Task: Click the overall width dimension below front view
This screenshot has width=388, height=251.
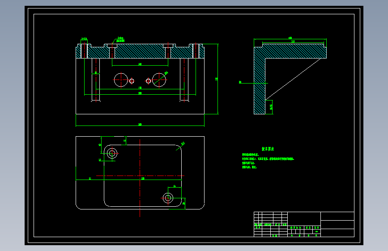Action: 140,125
